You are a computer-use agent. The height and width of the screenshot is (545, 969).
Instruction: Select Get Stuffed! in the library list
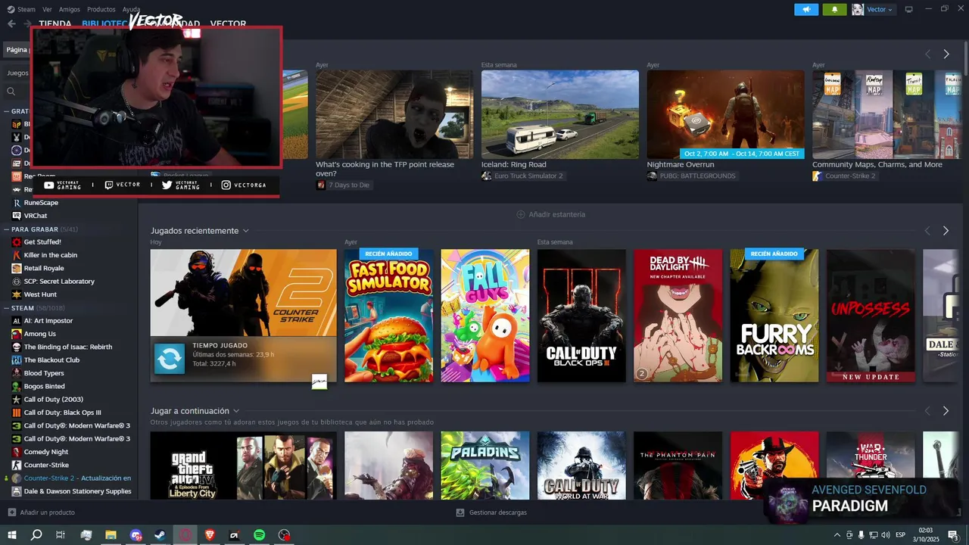click(42, 242)
